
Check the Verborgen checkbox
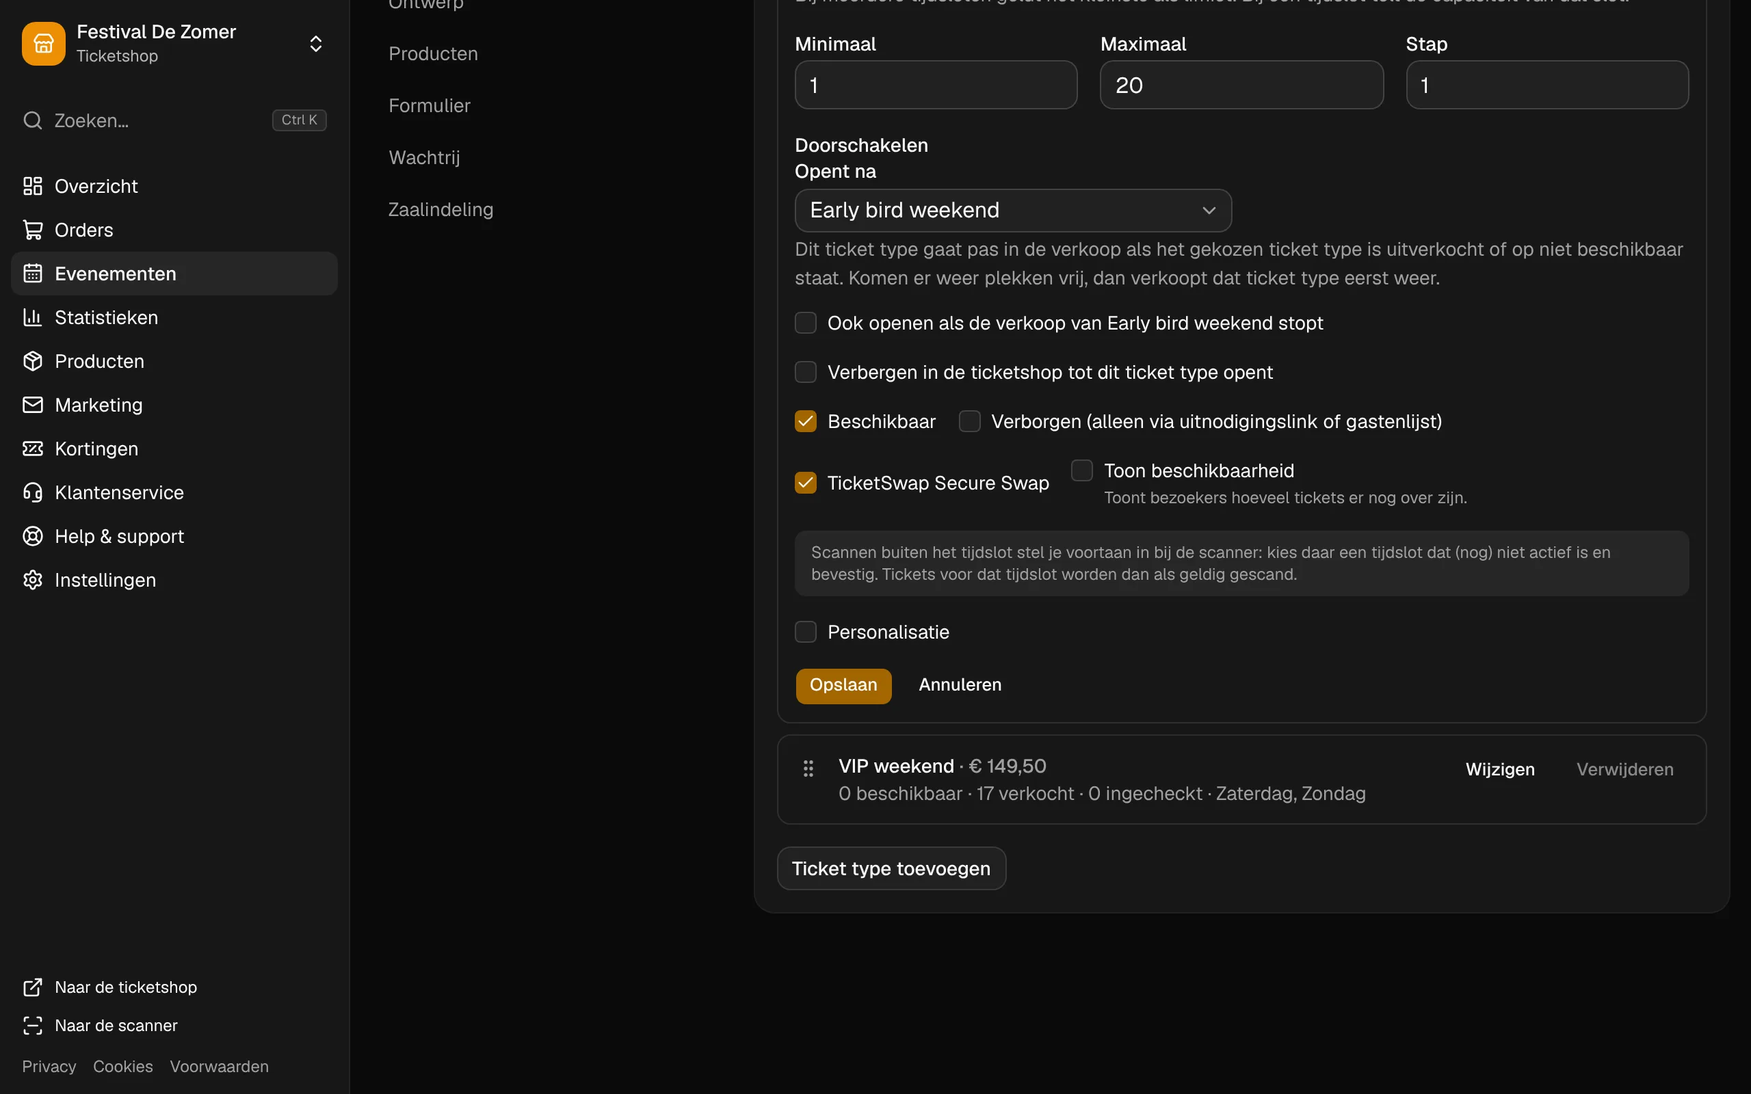pyautogui.click(x=970, y=421)
